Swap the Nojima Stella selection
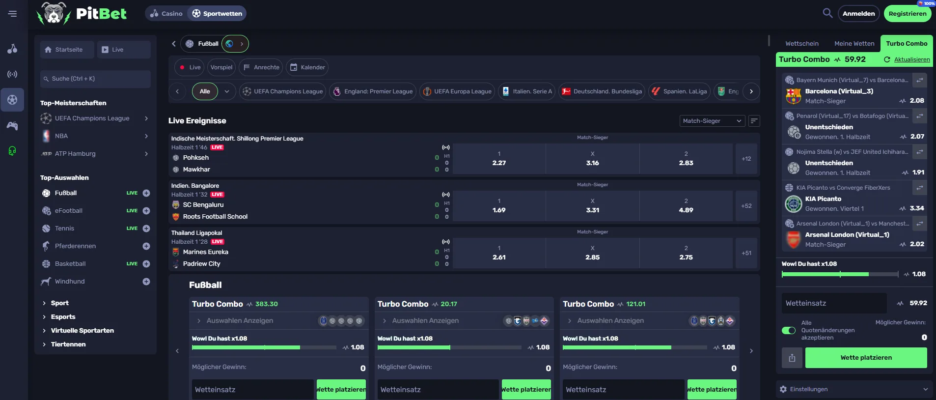Screen dimensions: 936x400 [x=920, y=152]
